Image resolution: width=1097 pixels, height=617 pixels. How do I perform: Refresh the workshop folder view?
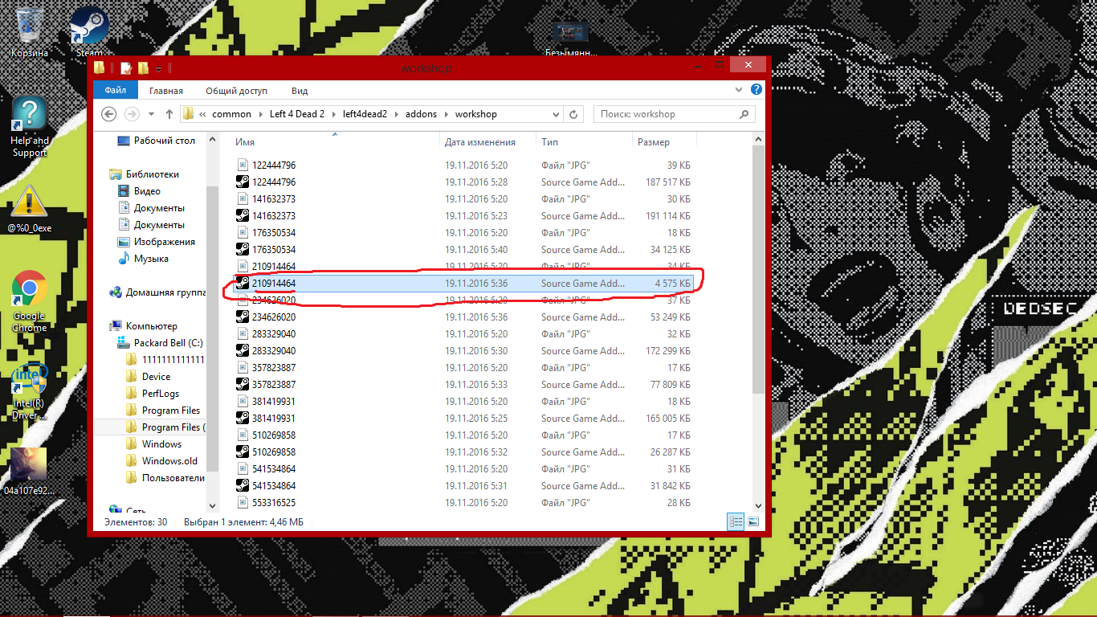[x=573, y=114]
